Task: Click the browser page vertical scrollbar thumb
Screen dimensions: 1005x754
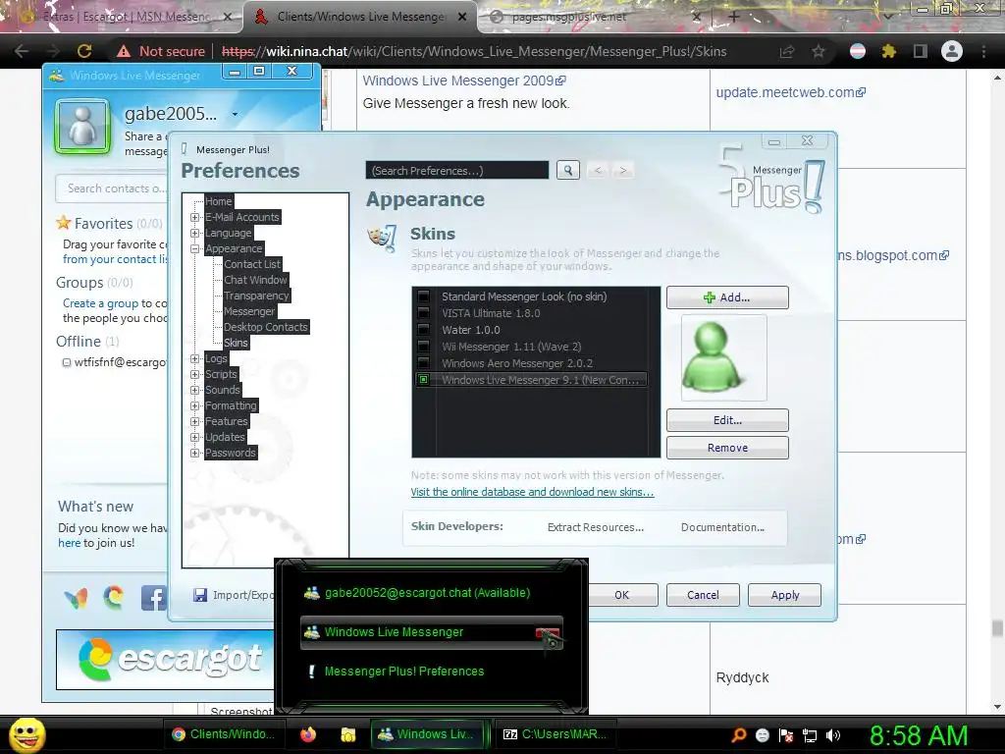Action: (x=997, y=627)
